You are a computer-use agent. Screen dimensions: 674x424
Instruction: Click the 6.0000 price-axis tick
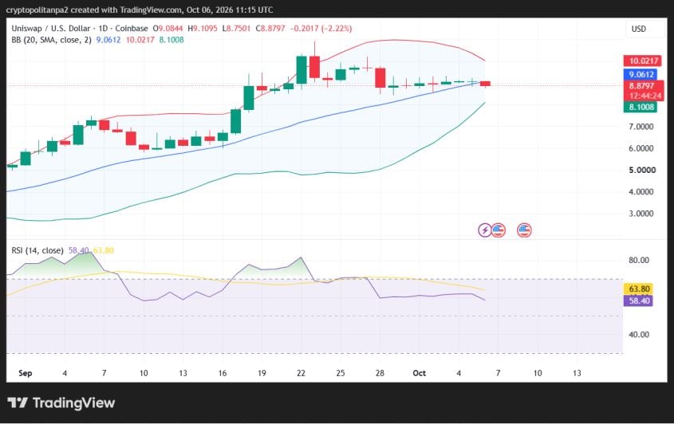coord(641,148)
